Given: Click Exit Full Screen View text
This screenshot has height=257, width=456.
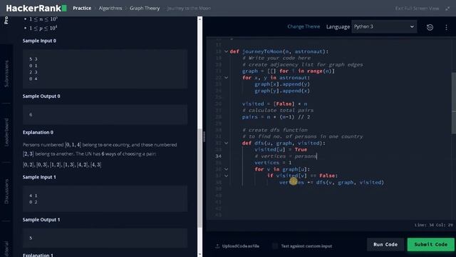Looking at the screenshot, I should point(417,8).
